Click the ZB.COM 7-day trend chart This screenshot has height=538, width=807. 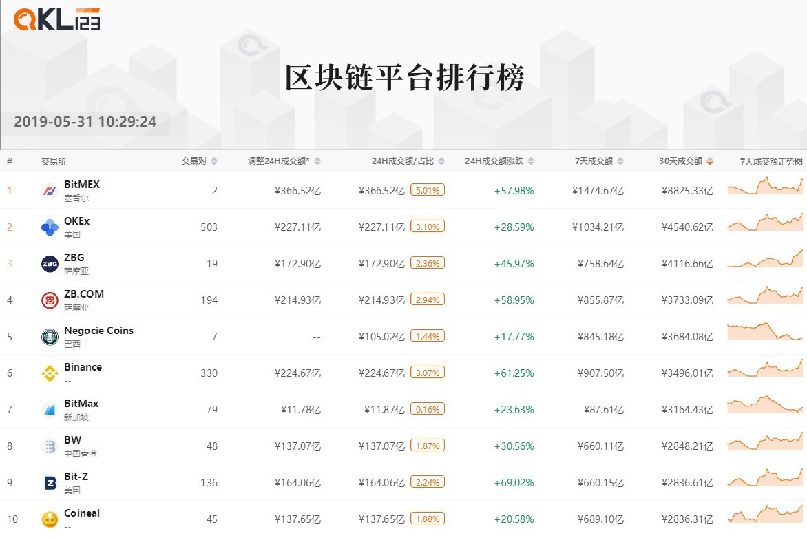765,295
